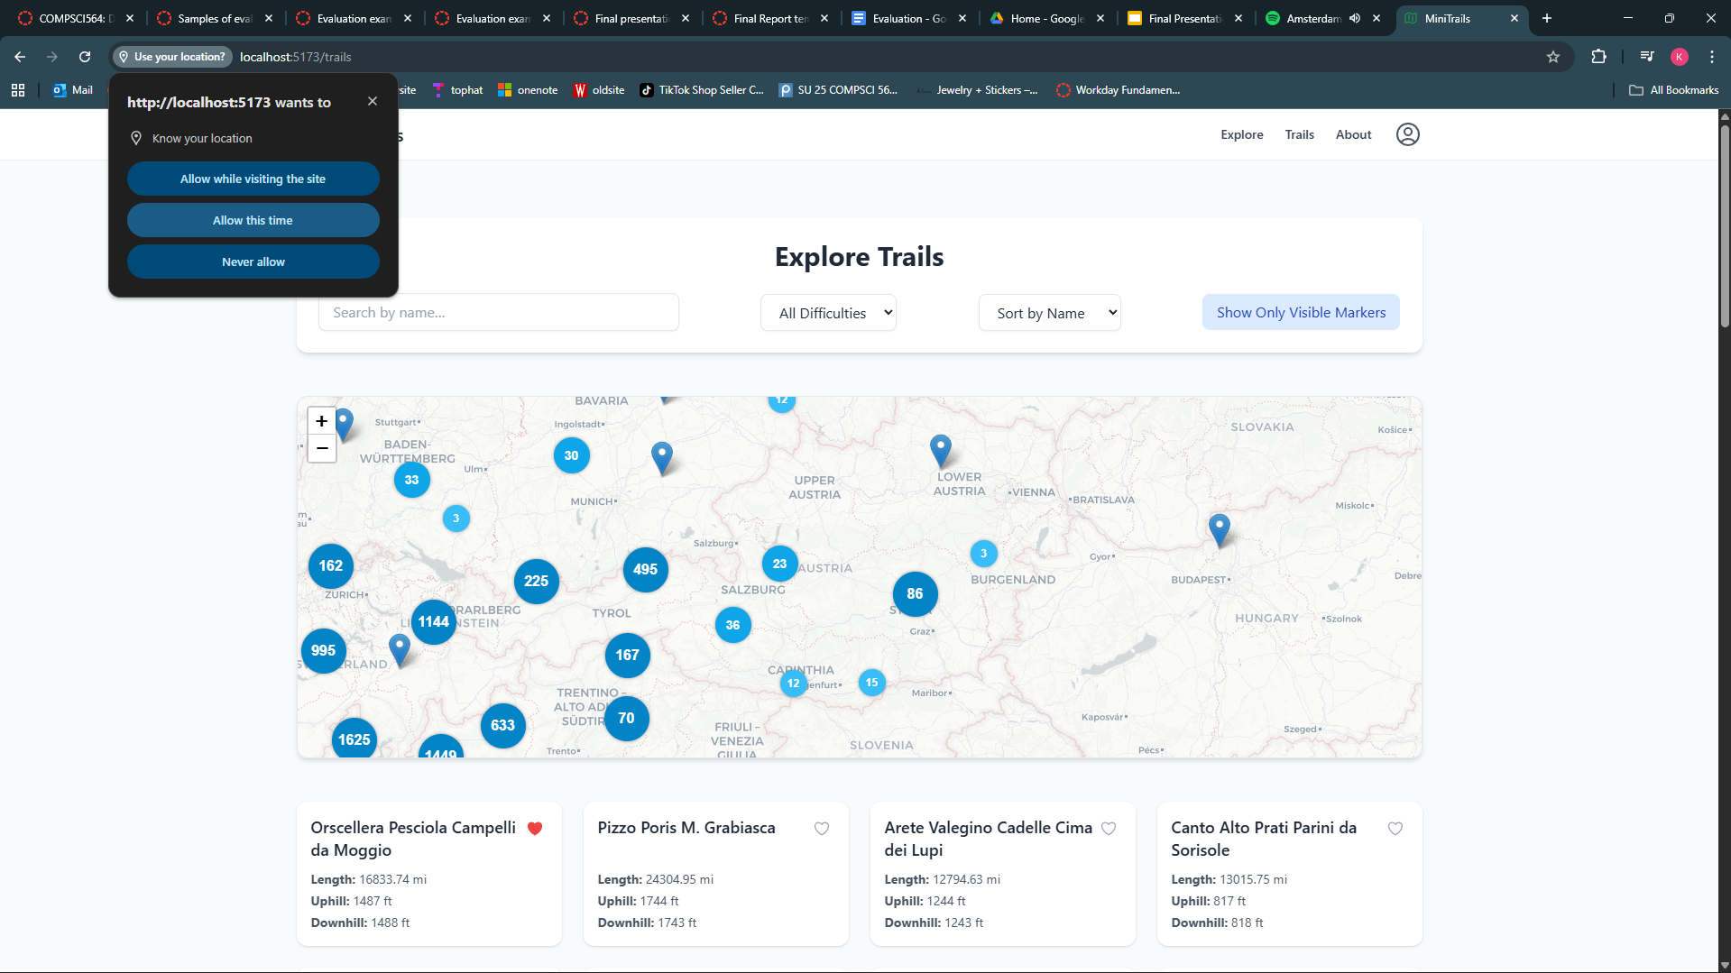Click the cluster showing 495 trails

[645, 569]
